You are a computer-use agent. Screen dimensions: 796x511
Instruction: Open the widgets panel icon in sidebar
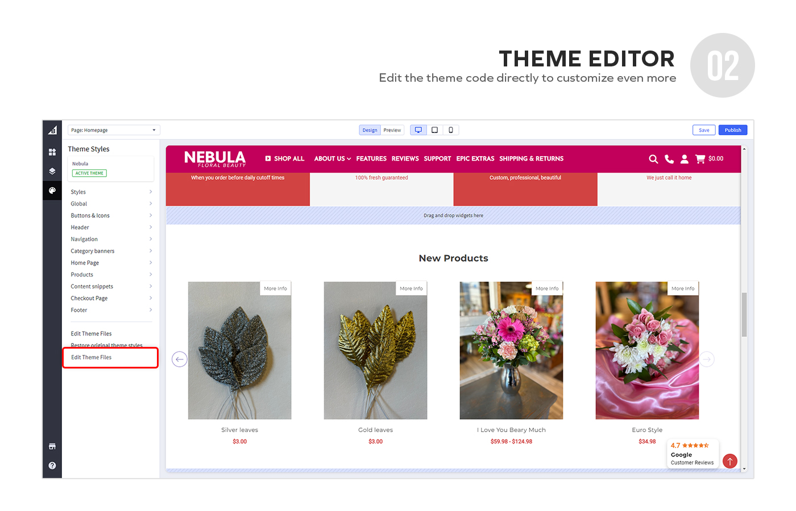coord(52,152)
